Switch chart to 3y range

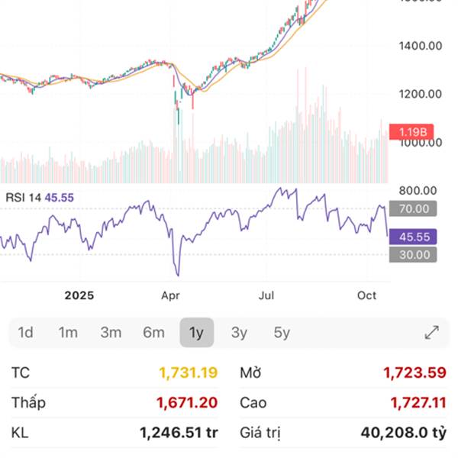point(240,332)
